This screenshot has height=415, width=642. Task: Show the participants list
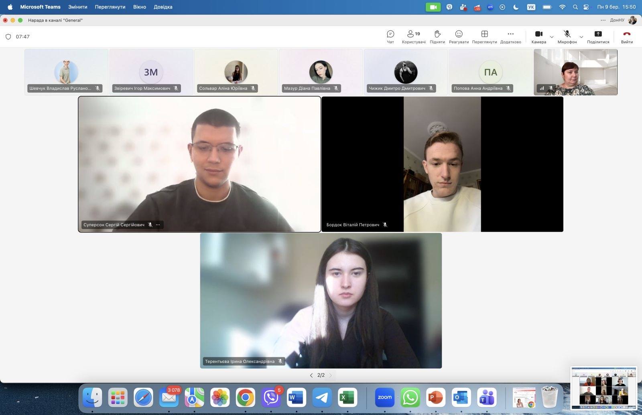413,36
